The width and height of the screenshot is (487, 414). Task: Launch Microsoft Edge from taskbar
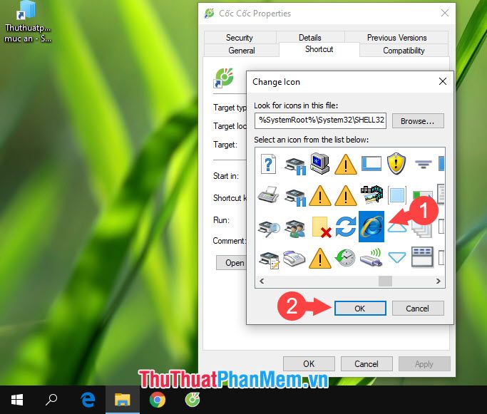click(88, 400)
